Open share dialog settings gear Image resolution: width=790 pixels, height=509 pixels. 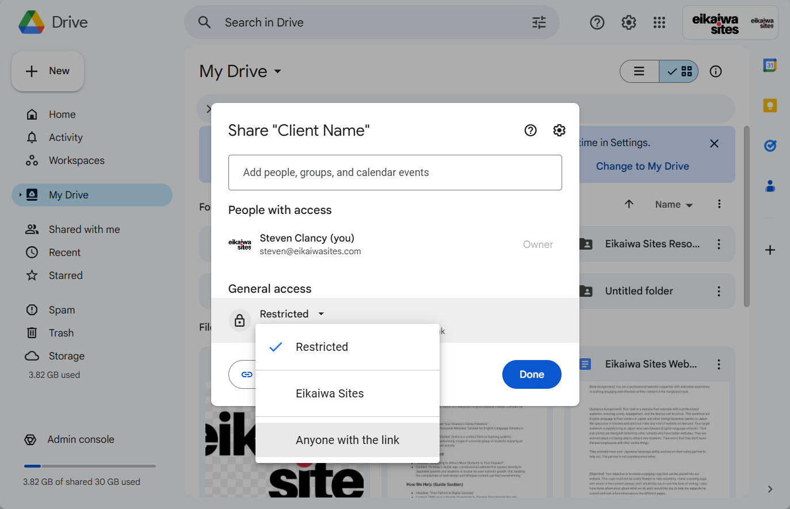pos(559,131)
